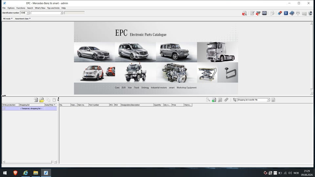Image resolution: width=315 pixels, height=177 pixels.
Task: Click the panel collapse arrows above shopping list
Action: [4, 96]
